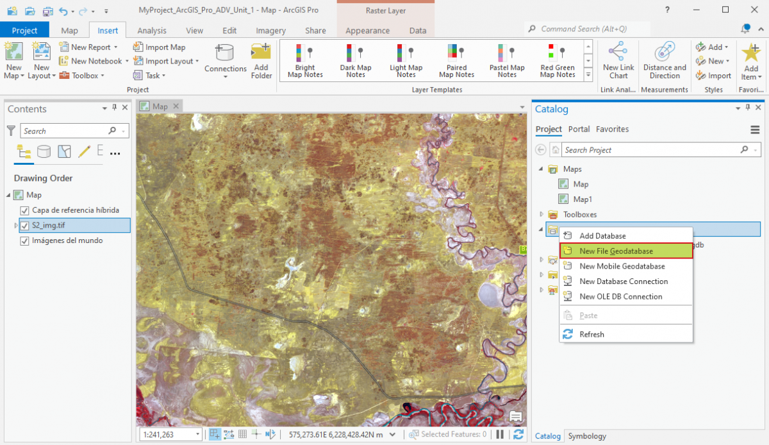Select Dark Map Notes template

(x=355, y=60)
